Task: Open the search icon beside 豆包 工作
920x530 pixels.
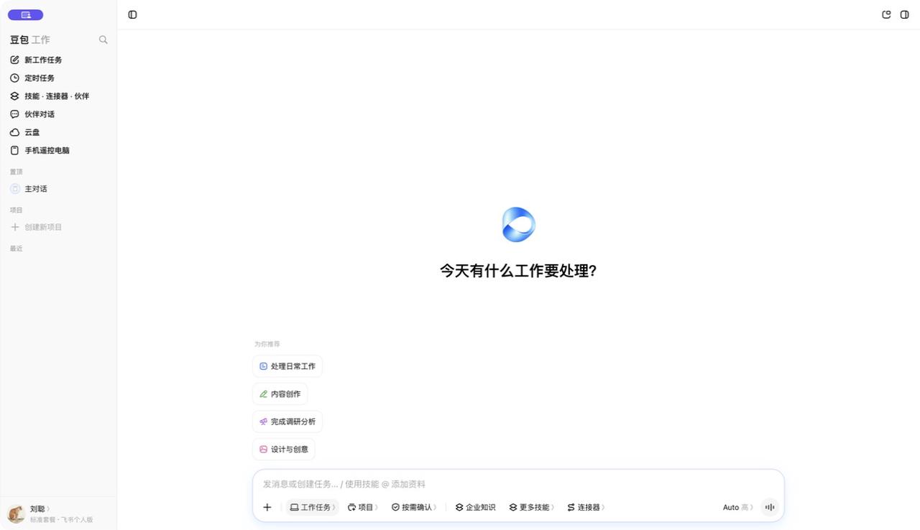Action: click(103, 40)
